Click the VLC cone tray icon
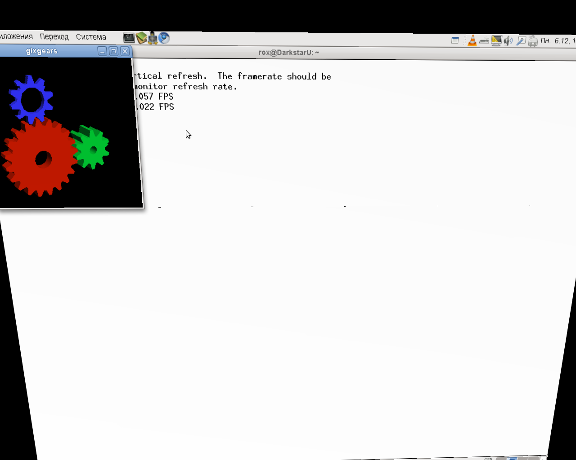 coord(472,41)
